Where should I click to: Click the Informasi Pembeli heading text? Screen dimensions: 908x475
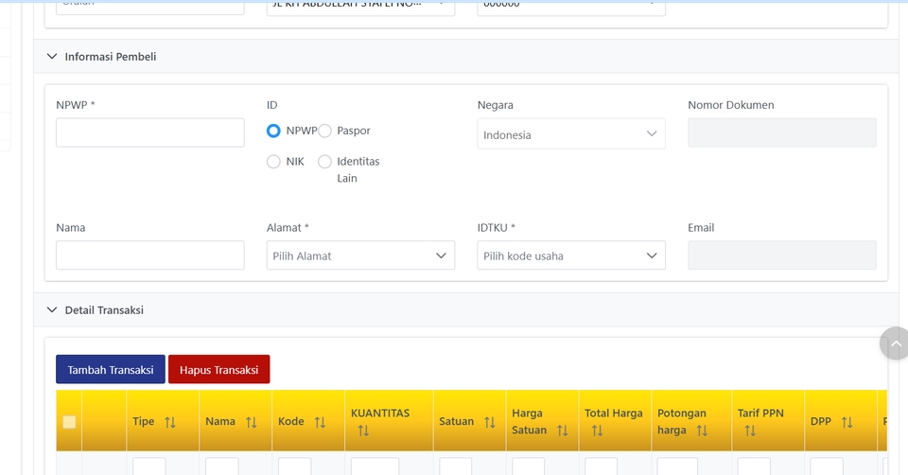point(111,56)
